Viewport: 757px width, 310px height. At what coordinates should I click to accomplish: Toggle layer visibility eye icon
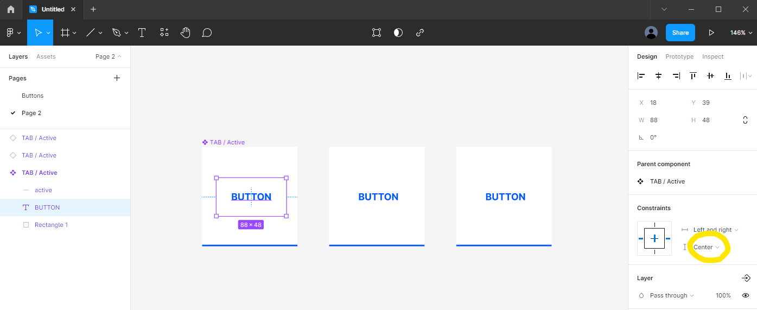(746, 295)
